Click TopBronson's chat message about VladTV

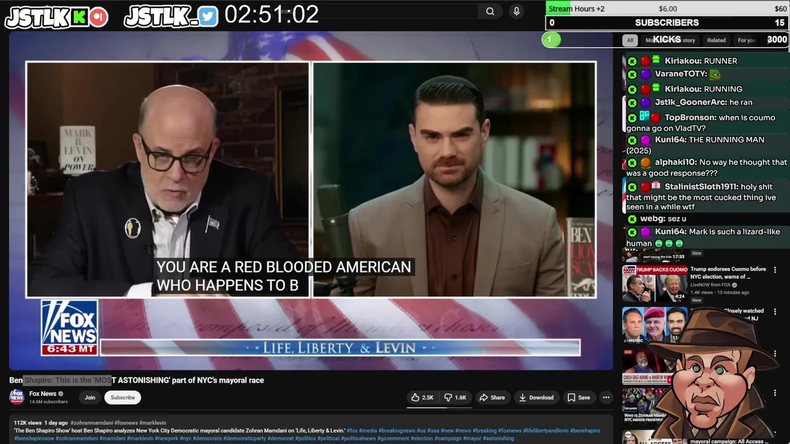(x=701, y=122)
